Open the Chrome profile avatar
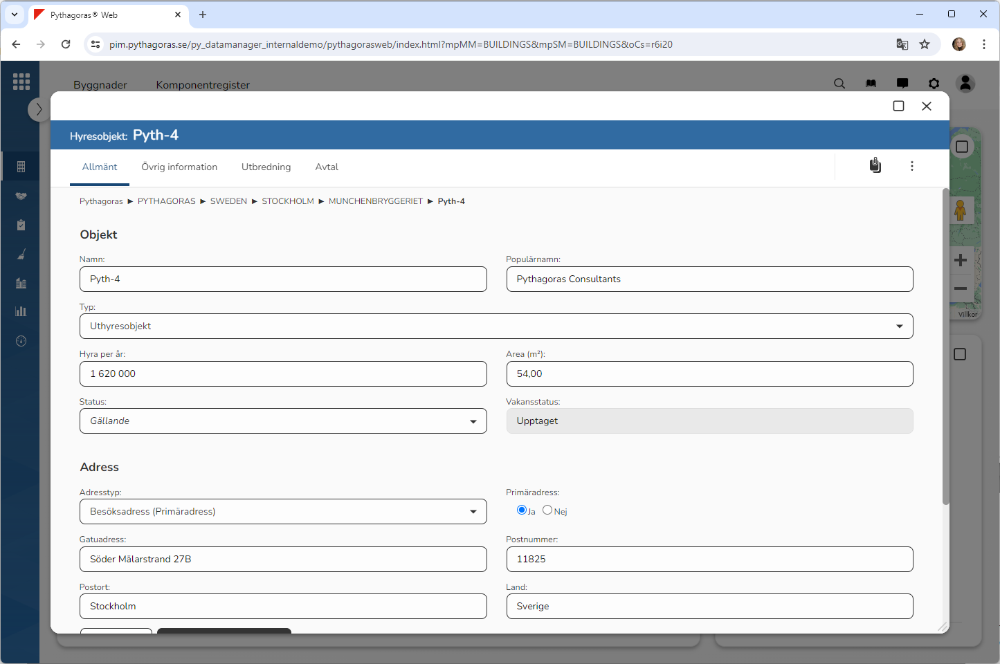Image resolution: width=1000 pixels, height=664 pixels. click(x=958, y=44)
